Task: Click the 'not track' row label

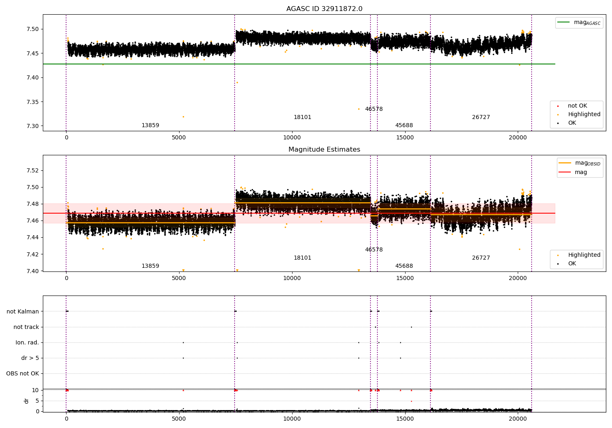Action: [26, 327]
